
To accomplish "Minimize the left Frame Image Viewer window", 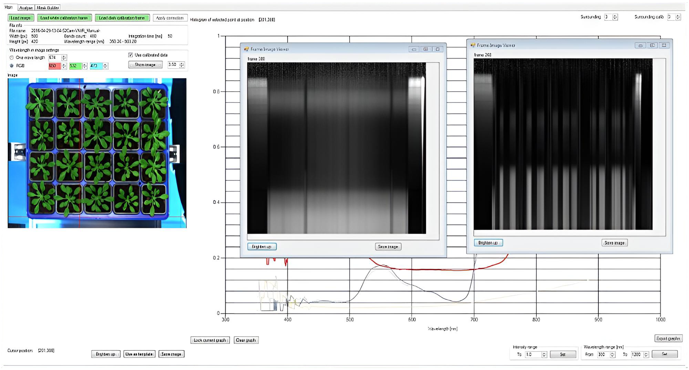I will tap(414, 49).
